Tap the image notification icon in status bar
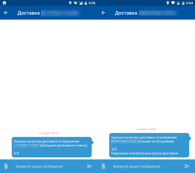 point(4,3)
